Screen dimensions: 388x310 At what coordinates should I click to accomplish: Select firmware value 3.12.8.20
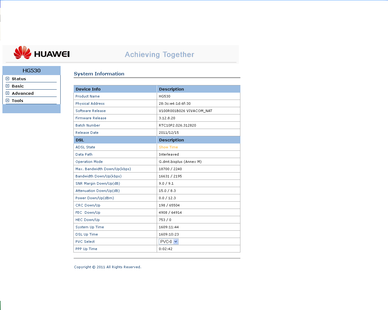pos(167,118)
